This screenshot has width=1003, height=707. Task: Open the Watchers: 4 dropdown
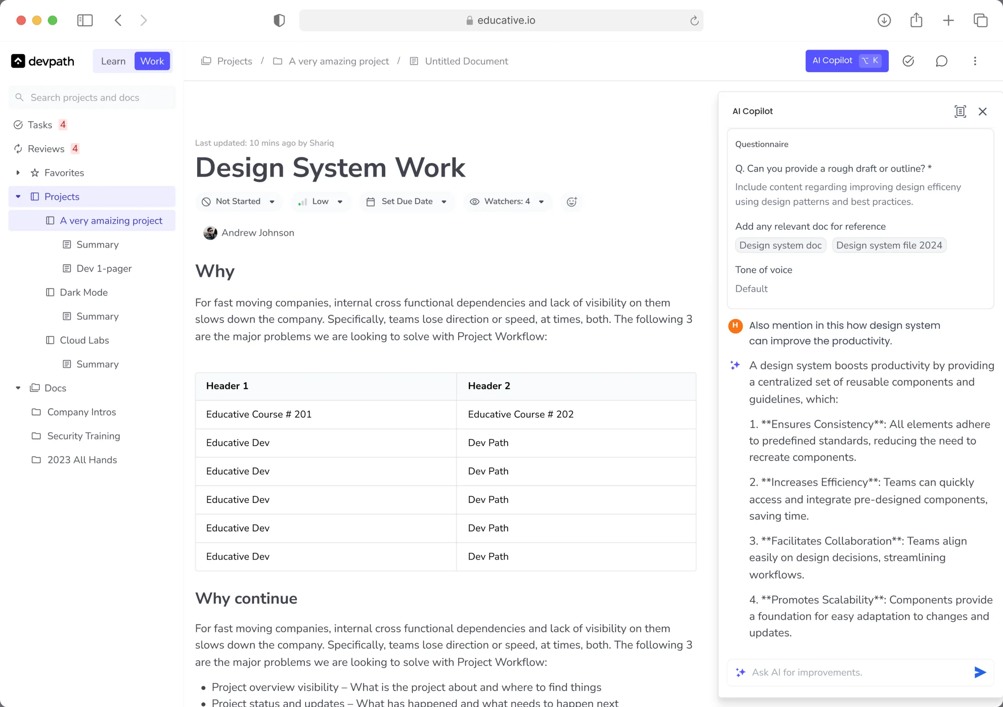click(507, 201)
